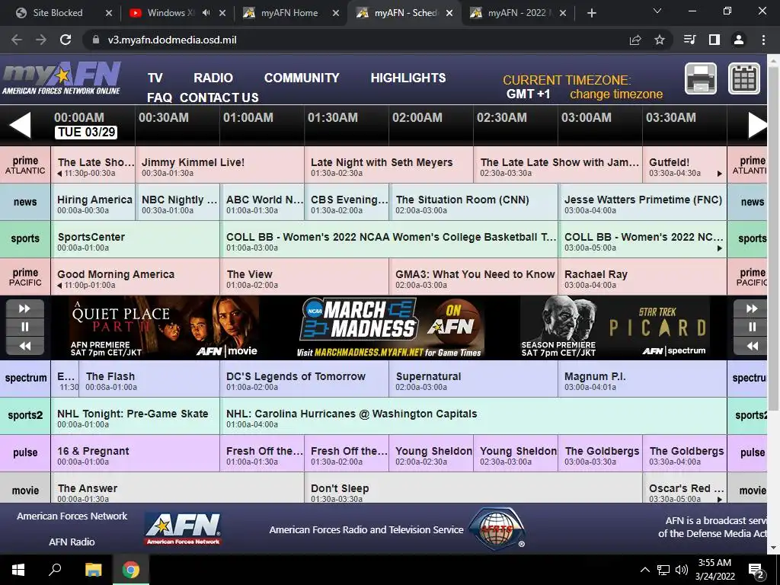Go back in browser history

pyautogui.click(x=17, y=40)
